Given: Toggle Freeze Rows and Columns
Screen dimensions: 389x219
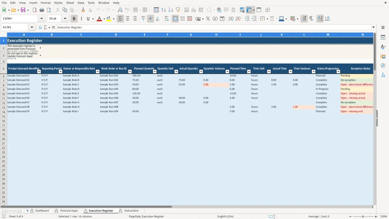Looking at the screenshot, I should [x=249, y=10].
